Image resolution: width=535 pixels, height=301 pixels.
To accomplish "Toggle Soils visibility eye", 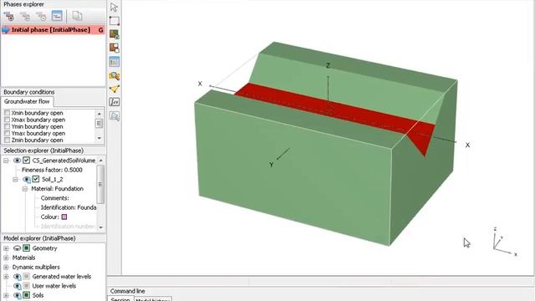I will 17,295.
